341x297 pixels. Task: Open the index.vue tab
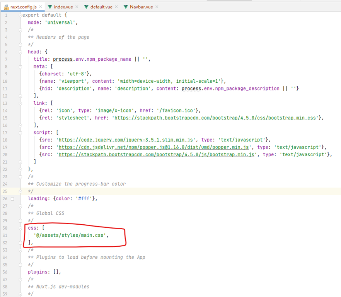(x=63, y=7)
